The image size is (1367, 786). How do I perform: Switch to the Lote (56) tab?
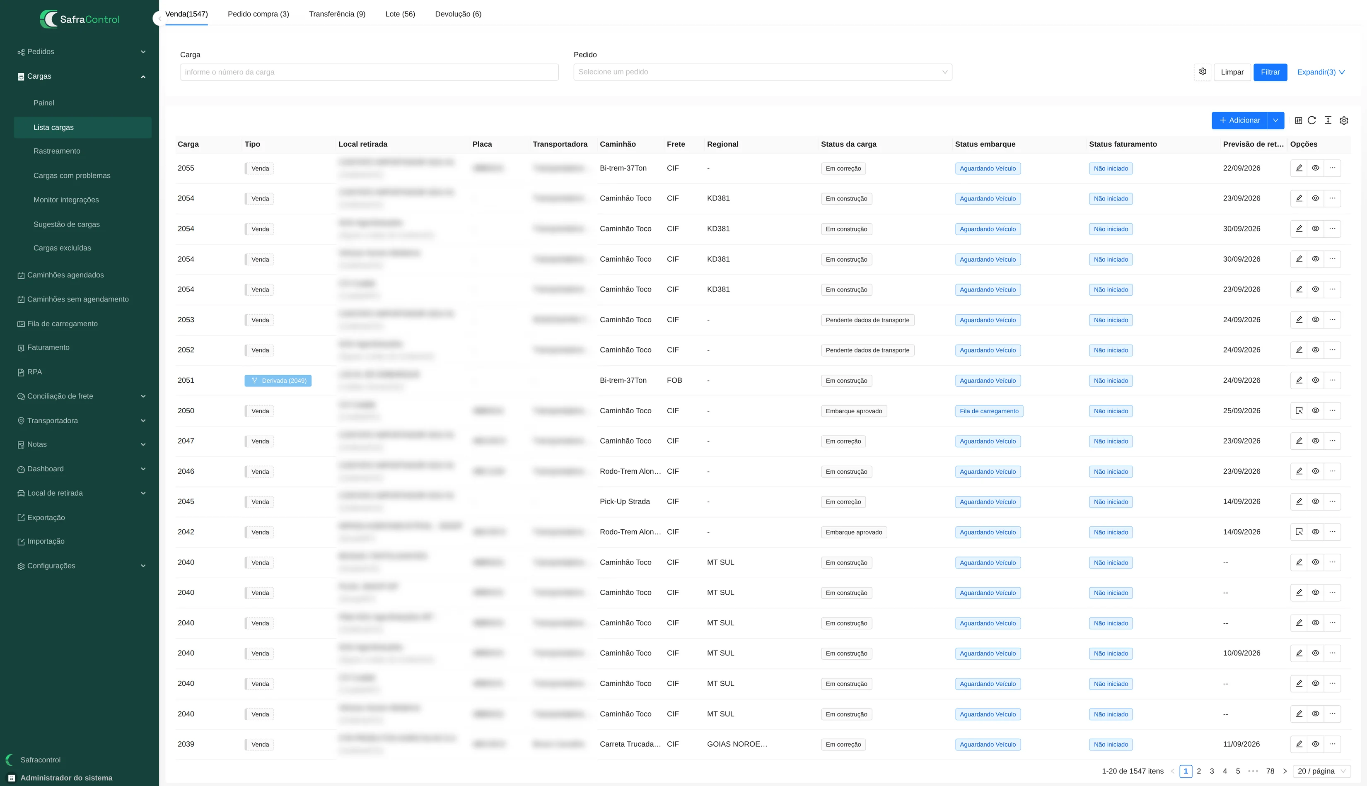pos(400,14)
